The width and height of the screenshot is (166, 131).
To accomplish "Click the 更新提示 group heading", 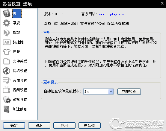I will pyautogui.click(x=51, y=82).
